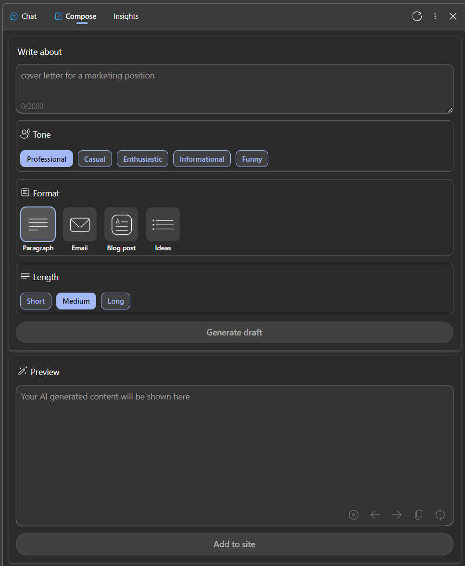The width and height of the screenshot is (465, 566).
Task: Close the Compose sidebar panel
Action: (x=453, y=16)
